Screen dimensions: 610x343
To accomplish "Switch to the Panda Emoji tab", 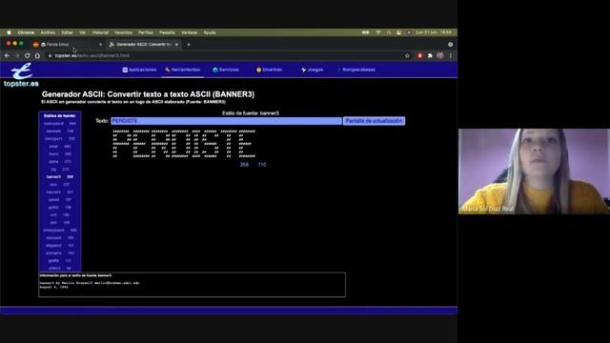I will pyautogui.click(x=67, y=45).
